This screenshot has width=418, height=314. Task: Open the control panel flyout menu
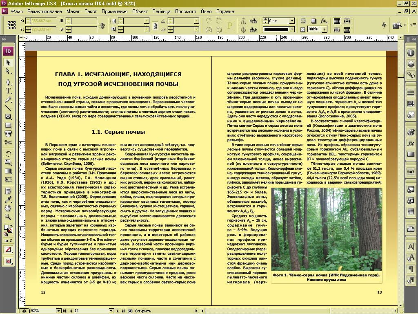pos(413,25)
